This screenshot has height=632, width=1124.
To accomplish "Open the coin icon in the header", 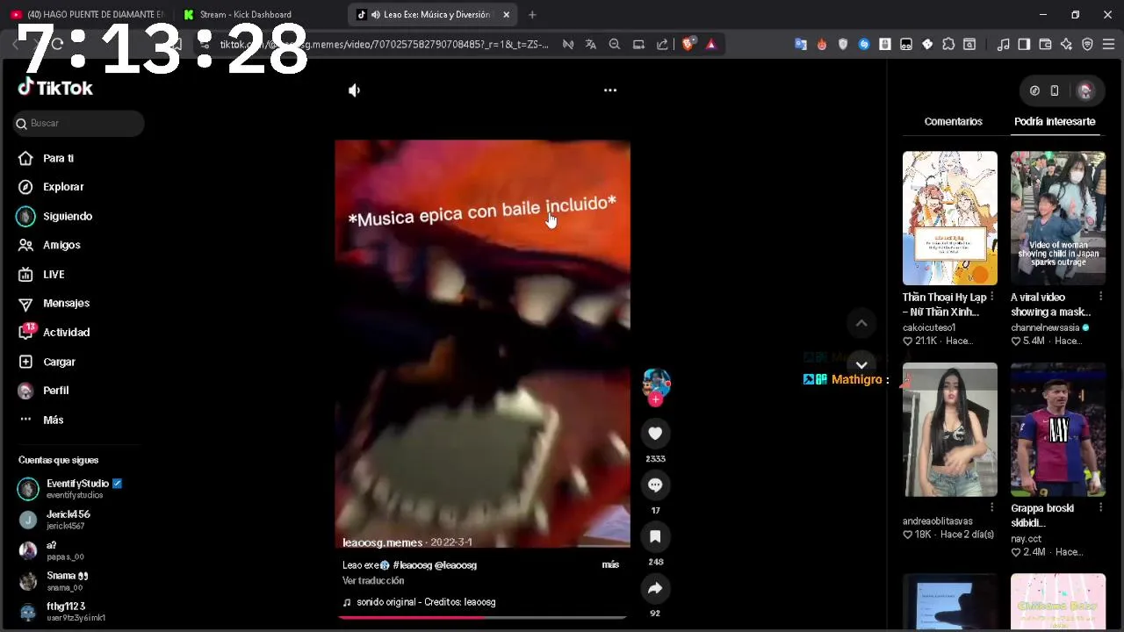I will pos(1034,90).
